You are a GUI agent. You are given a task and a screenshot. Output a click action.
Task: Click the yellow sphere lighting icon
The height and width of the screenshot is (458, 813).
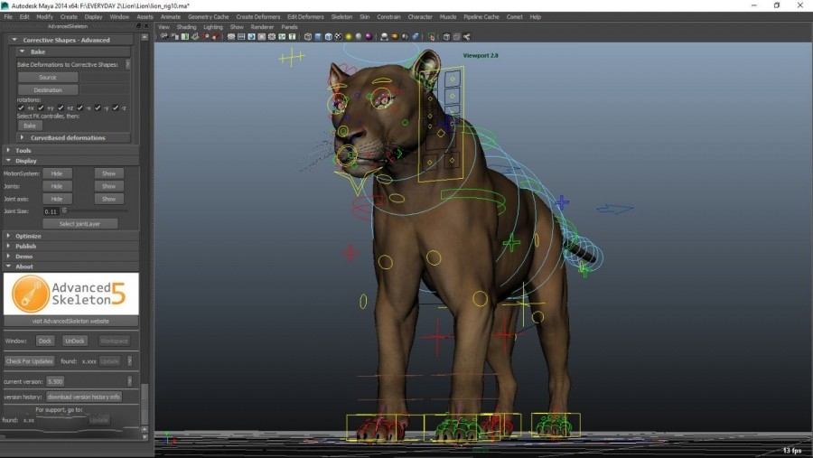(x=348, y=37)
